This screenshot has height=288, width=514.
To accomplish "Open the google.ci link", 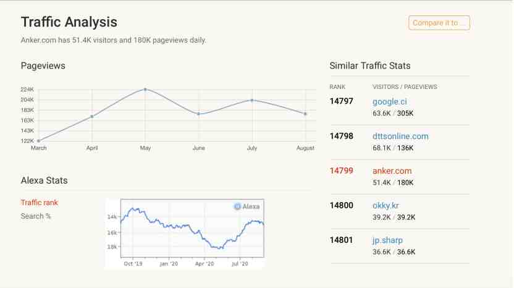I will pos(389,102).
